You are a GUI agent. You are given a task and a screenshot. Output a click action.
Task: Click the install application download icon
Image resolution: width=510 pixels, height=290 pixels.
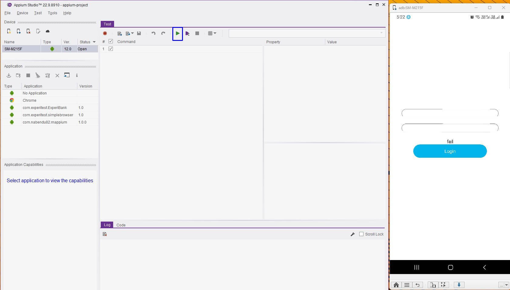pos(9,75)
